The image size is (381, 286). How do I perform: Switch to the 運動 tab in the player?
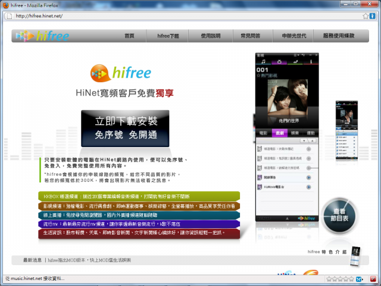(x=311, y=133)
